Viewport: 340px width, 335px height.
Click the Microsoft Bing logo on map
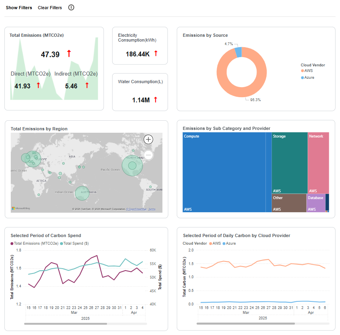tap(21, 209)
